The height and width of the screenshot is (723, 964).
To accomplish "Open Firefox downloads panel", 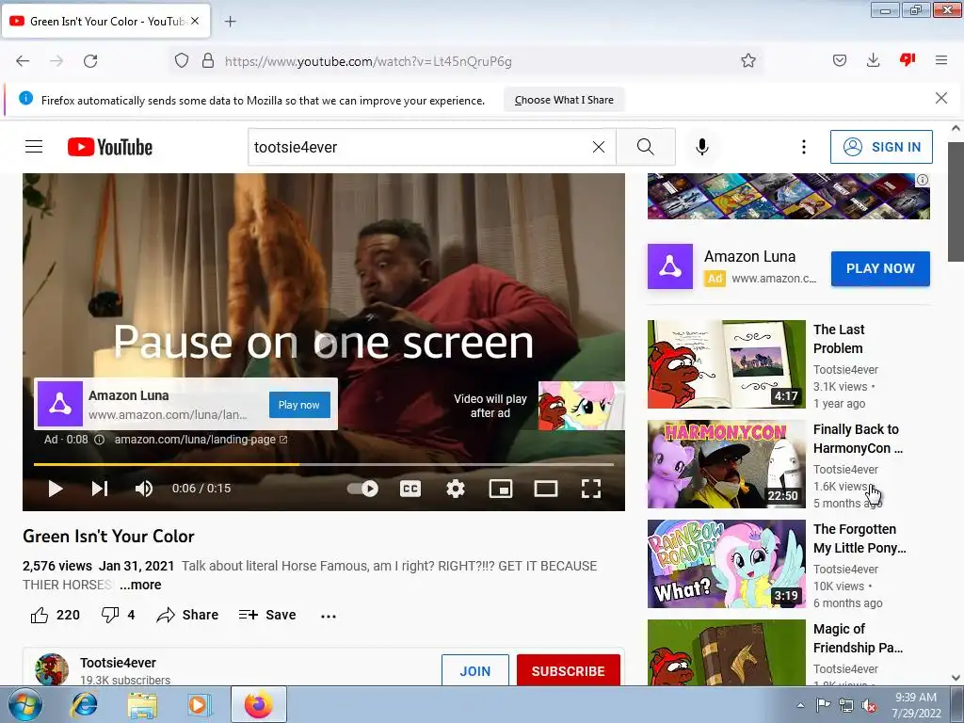I will coord(873,60).
